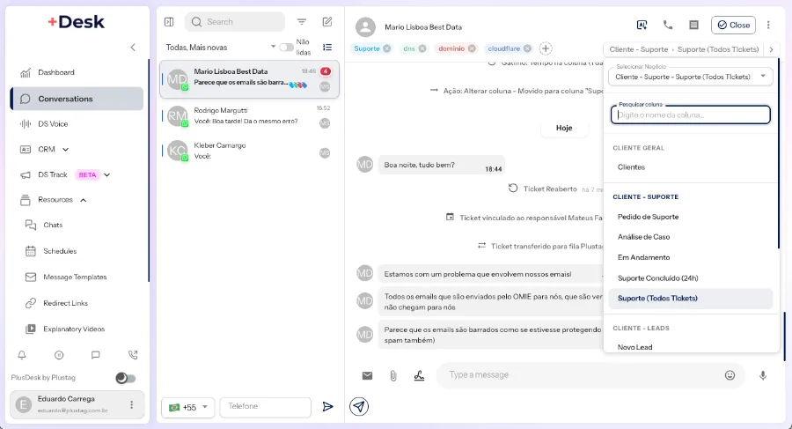The image size is (792, 429).
Task: Expand the +55 country code dropdown
Action: point(188,407)
